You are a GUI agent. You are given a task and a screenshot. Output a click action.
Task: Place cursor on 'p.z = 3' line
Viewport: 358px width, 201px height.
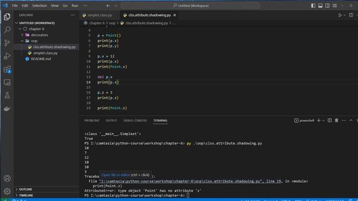pos(105,93)
